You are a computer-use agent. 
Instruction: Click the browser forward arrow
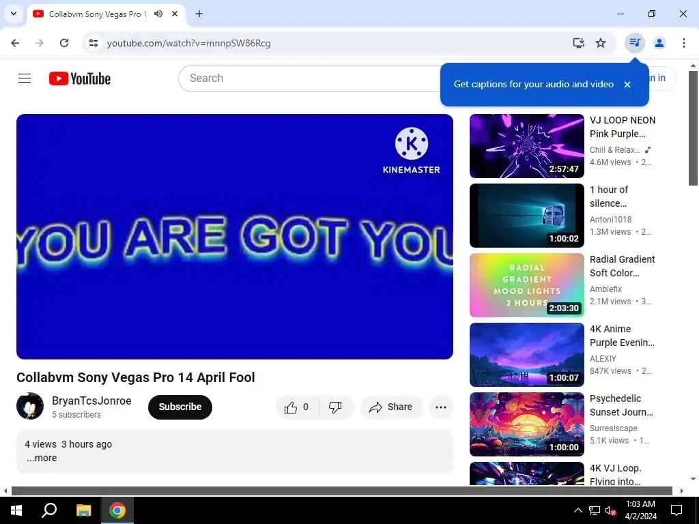point(40,43)
